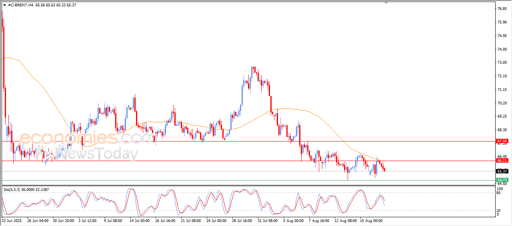Click the 70.20 price axis label

point(502,103)
